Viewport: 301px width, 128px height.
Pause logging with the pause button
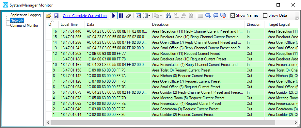pyautogui.click(x=121, y=16)
